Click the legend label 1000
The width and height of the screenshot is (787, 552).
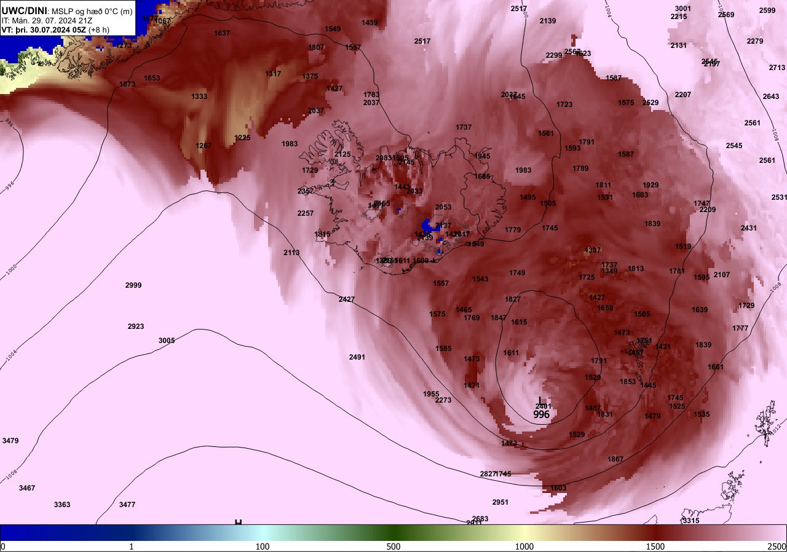(524, 546)
